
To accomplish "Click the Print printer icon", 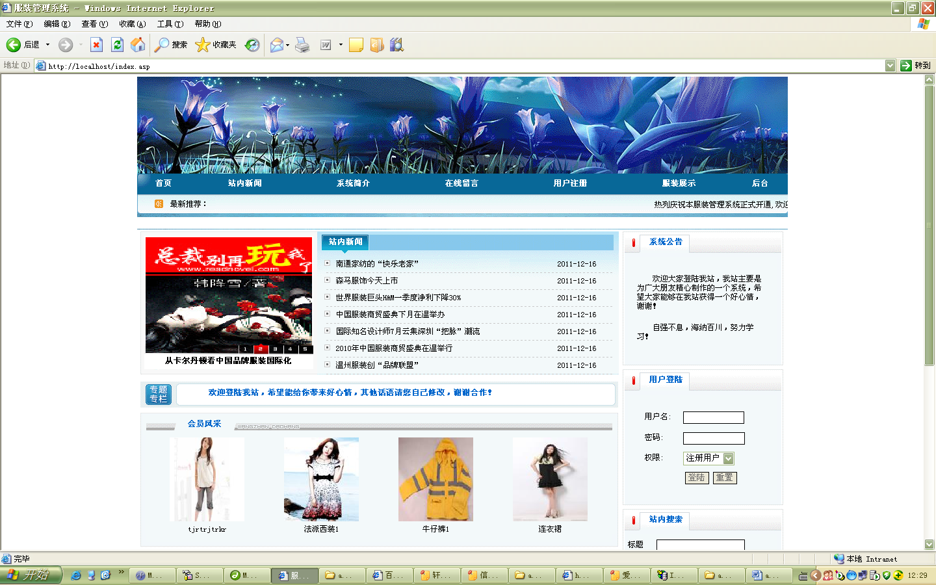I will [x=302, y=45].
